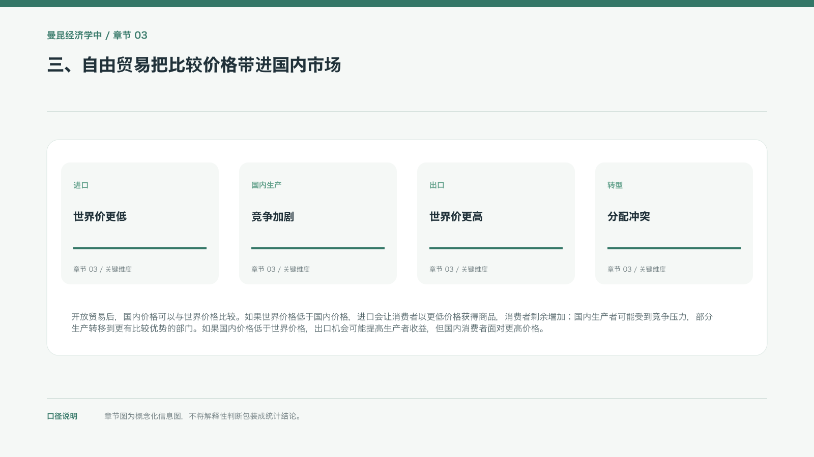Image resolution: width=814 pixels, height=457 pixels.
Task: Click the "转型" card label
Action: [615, 185]
